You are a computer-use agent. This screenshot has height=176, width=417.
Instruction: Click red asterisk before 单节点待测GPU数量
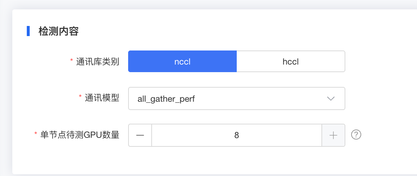(x=36, y=134)
